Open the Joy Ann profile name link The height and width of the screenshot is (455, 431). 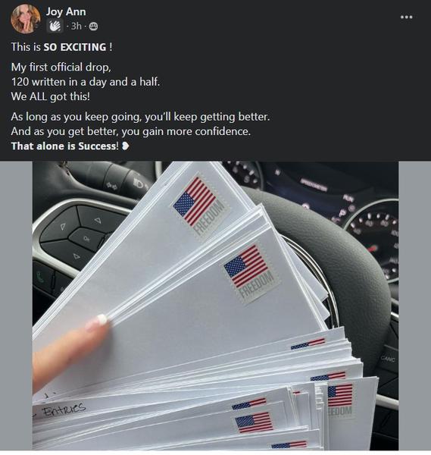(x=66, y=11)
